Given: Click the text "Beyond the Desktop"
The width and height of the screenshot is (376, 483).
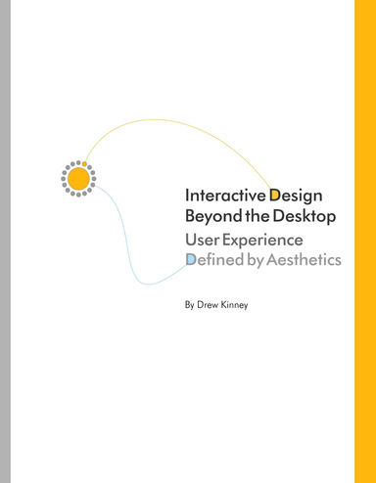Looking at the screenshot, I should coord(260,216).
